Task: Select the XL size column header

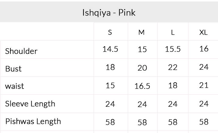Action: (203, 32)
